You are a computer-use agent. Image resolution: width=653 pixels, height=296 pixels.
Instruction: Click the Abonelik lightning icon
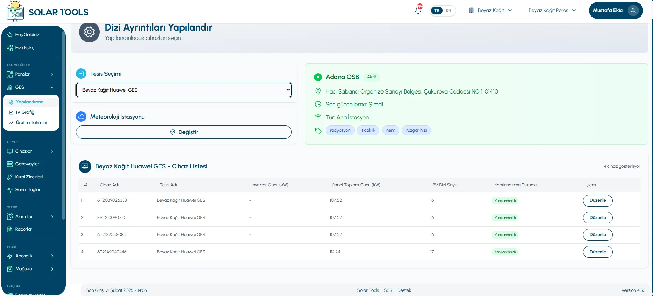point(10,256)
